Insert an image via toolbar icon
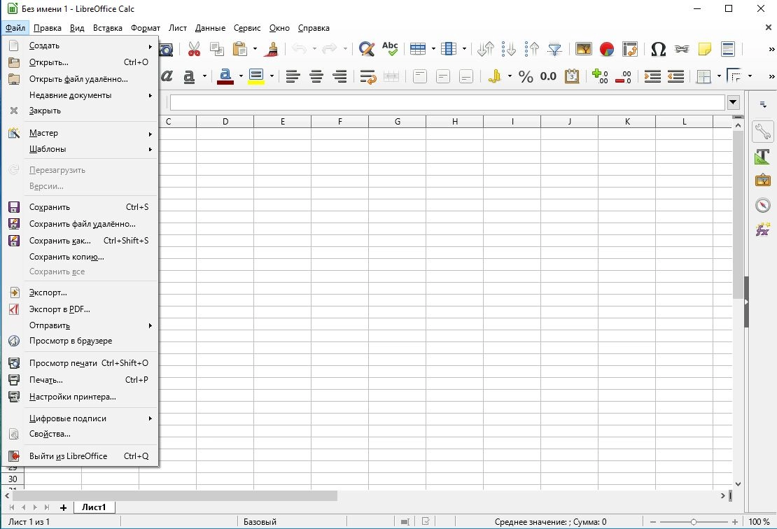 pos(584,48)
